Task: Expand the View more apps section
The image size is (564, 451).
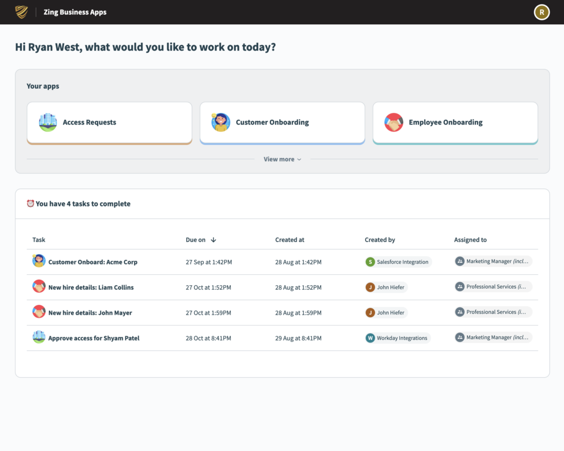Action: (282, 159)
